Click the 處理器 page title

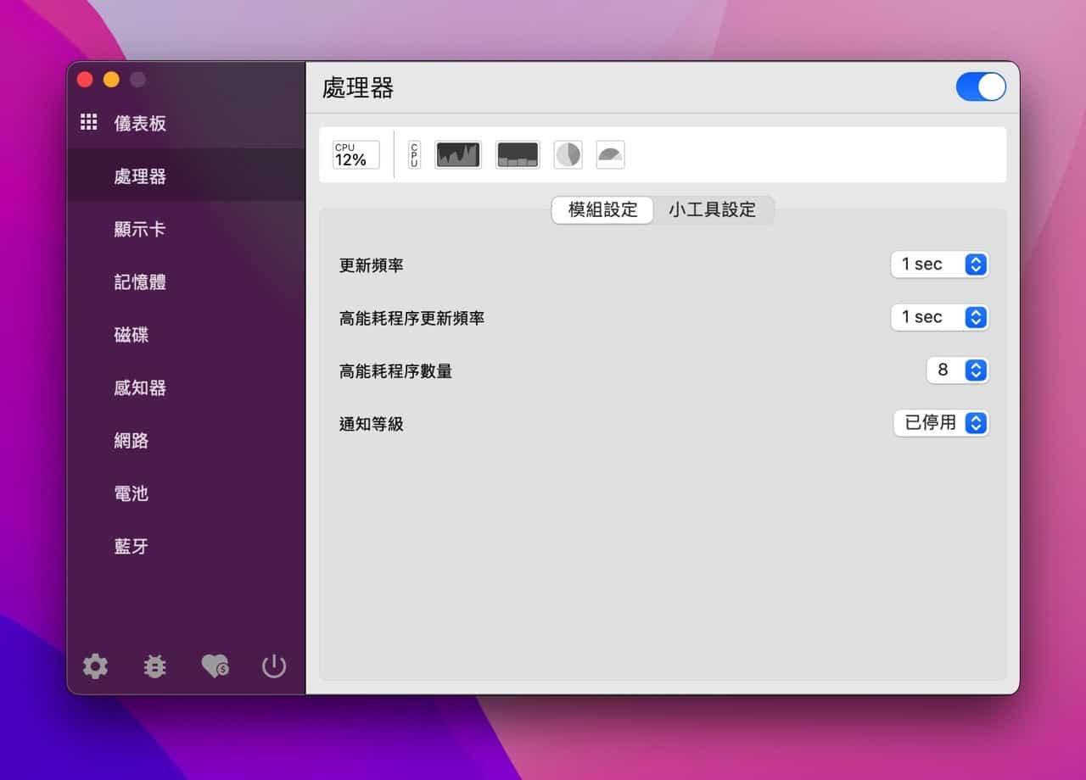(x=358, y=87)
